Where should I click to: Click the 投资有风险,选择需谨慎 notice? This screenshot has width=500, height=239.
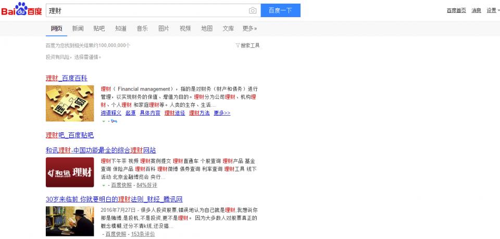point(73,57)
